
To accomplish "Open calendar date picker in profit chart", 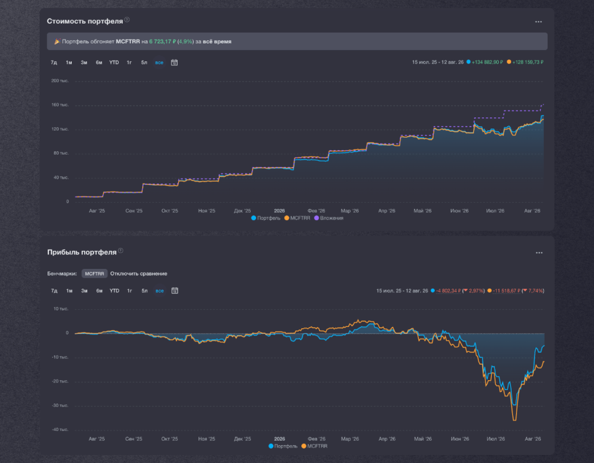I will (174, 291).
